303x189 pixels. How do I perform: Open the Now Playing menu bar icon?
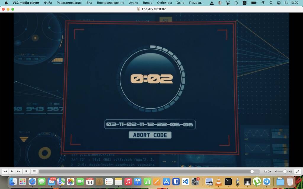tap(236, 3)
